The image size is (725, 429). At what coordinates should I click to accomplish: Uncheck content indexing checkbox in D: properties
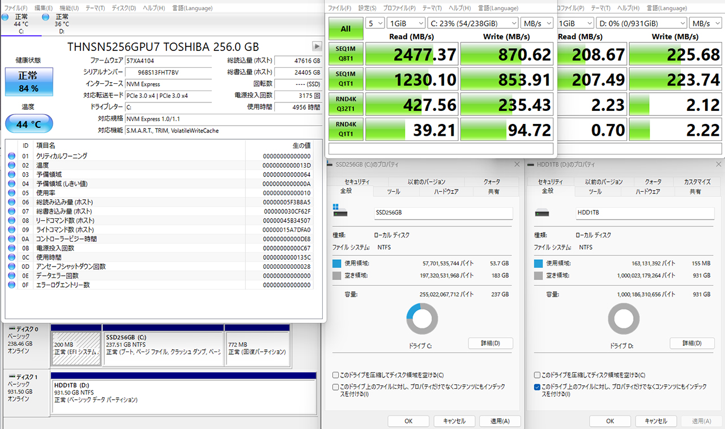tap(538, 387)
